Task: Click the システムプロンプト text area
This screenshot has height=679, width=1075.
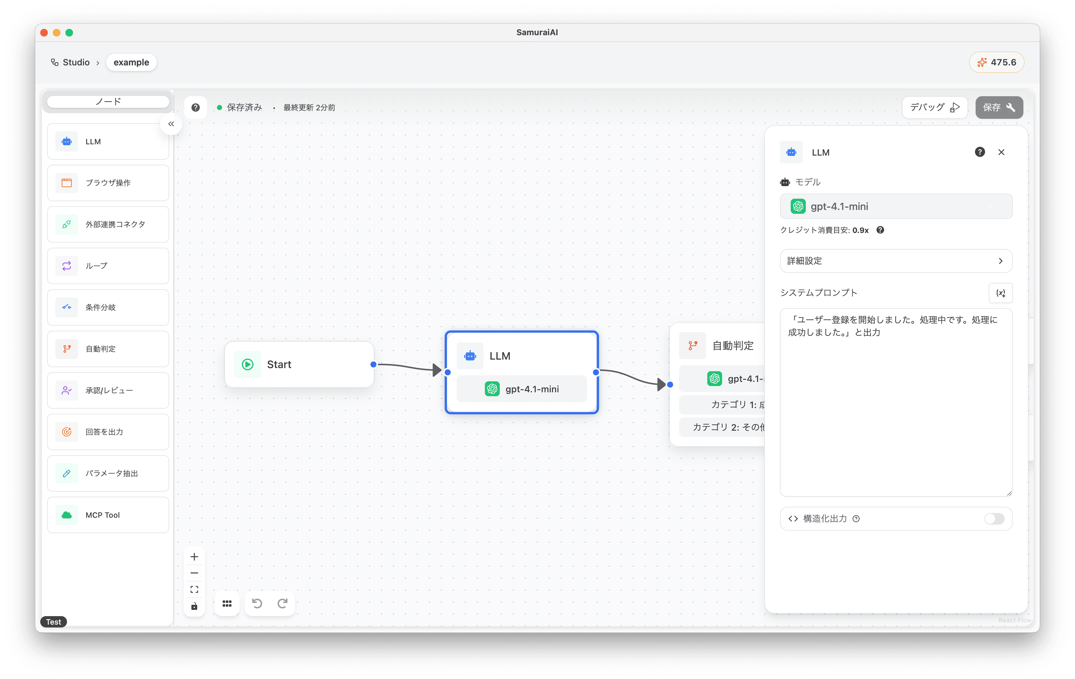Action: click(x=895, y=401)
